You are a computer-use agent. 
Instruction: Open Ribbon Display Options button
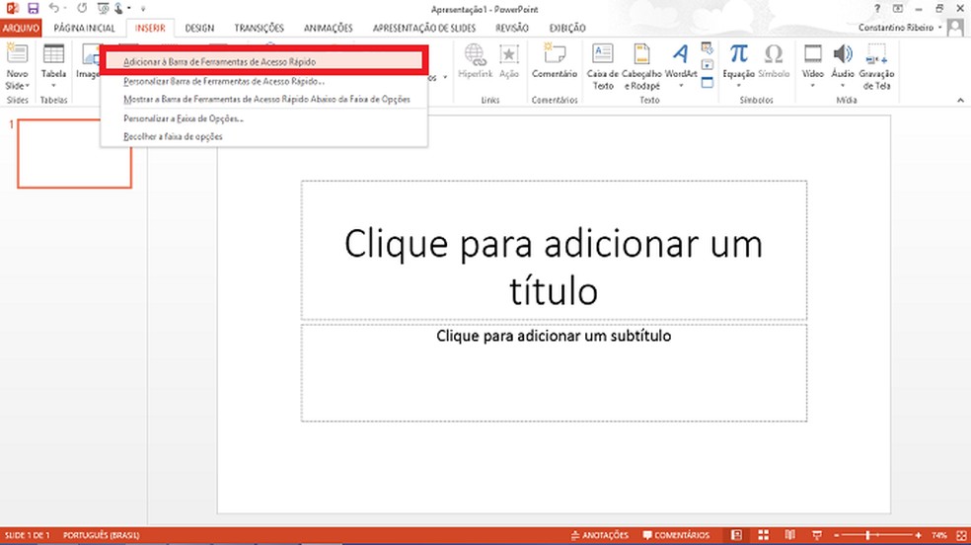[x=898, y=9]
